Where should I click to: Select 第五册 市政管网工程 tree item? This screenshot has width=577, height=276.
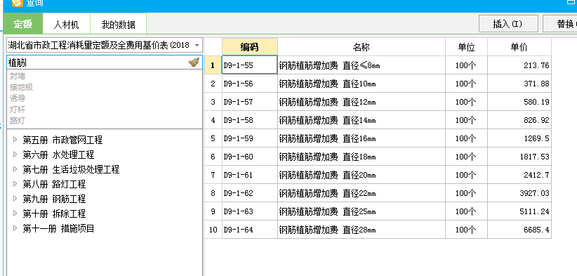pos(62,140)
